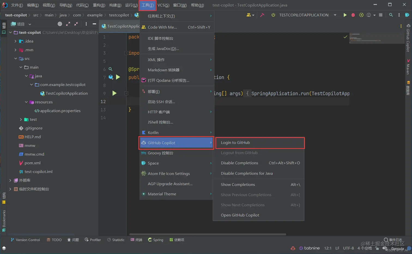Screen dimensions: 412x254
Task: Open Database side tool window
Action: pyautogui.click(x=408, y=88)
